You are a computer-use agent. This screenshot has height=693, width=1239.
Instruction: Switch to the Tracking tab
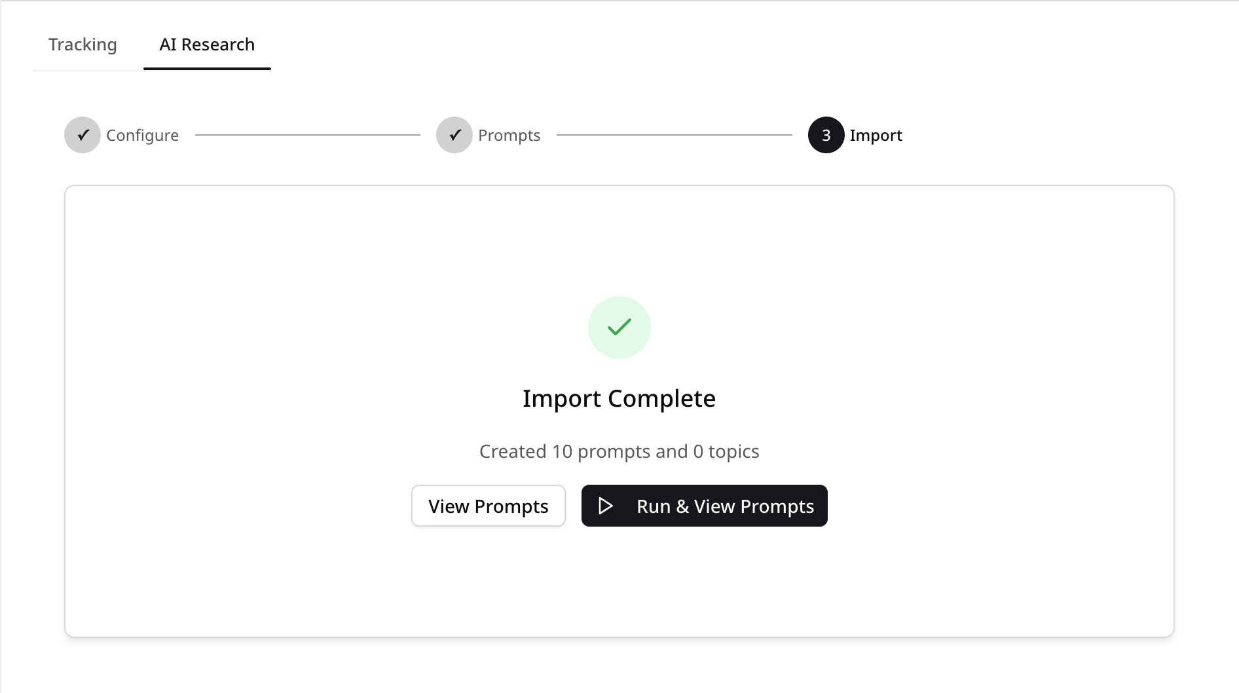click(x=83, y=45)
